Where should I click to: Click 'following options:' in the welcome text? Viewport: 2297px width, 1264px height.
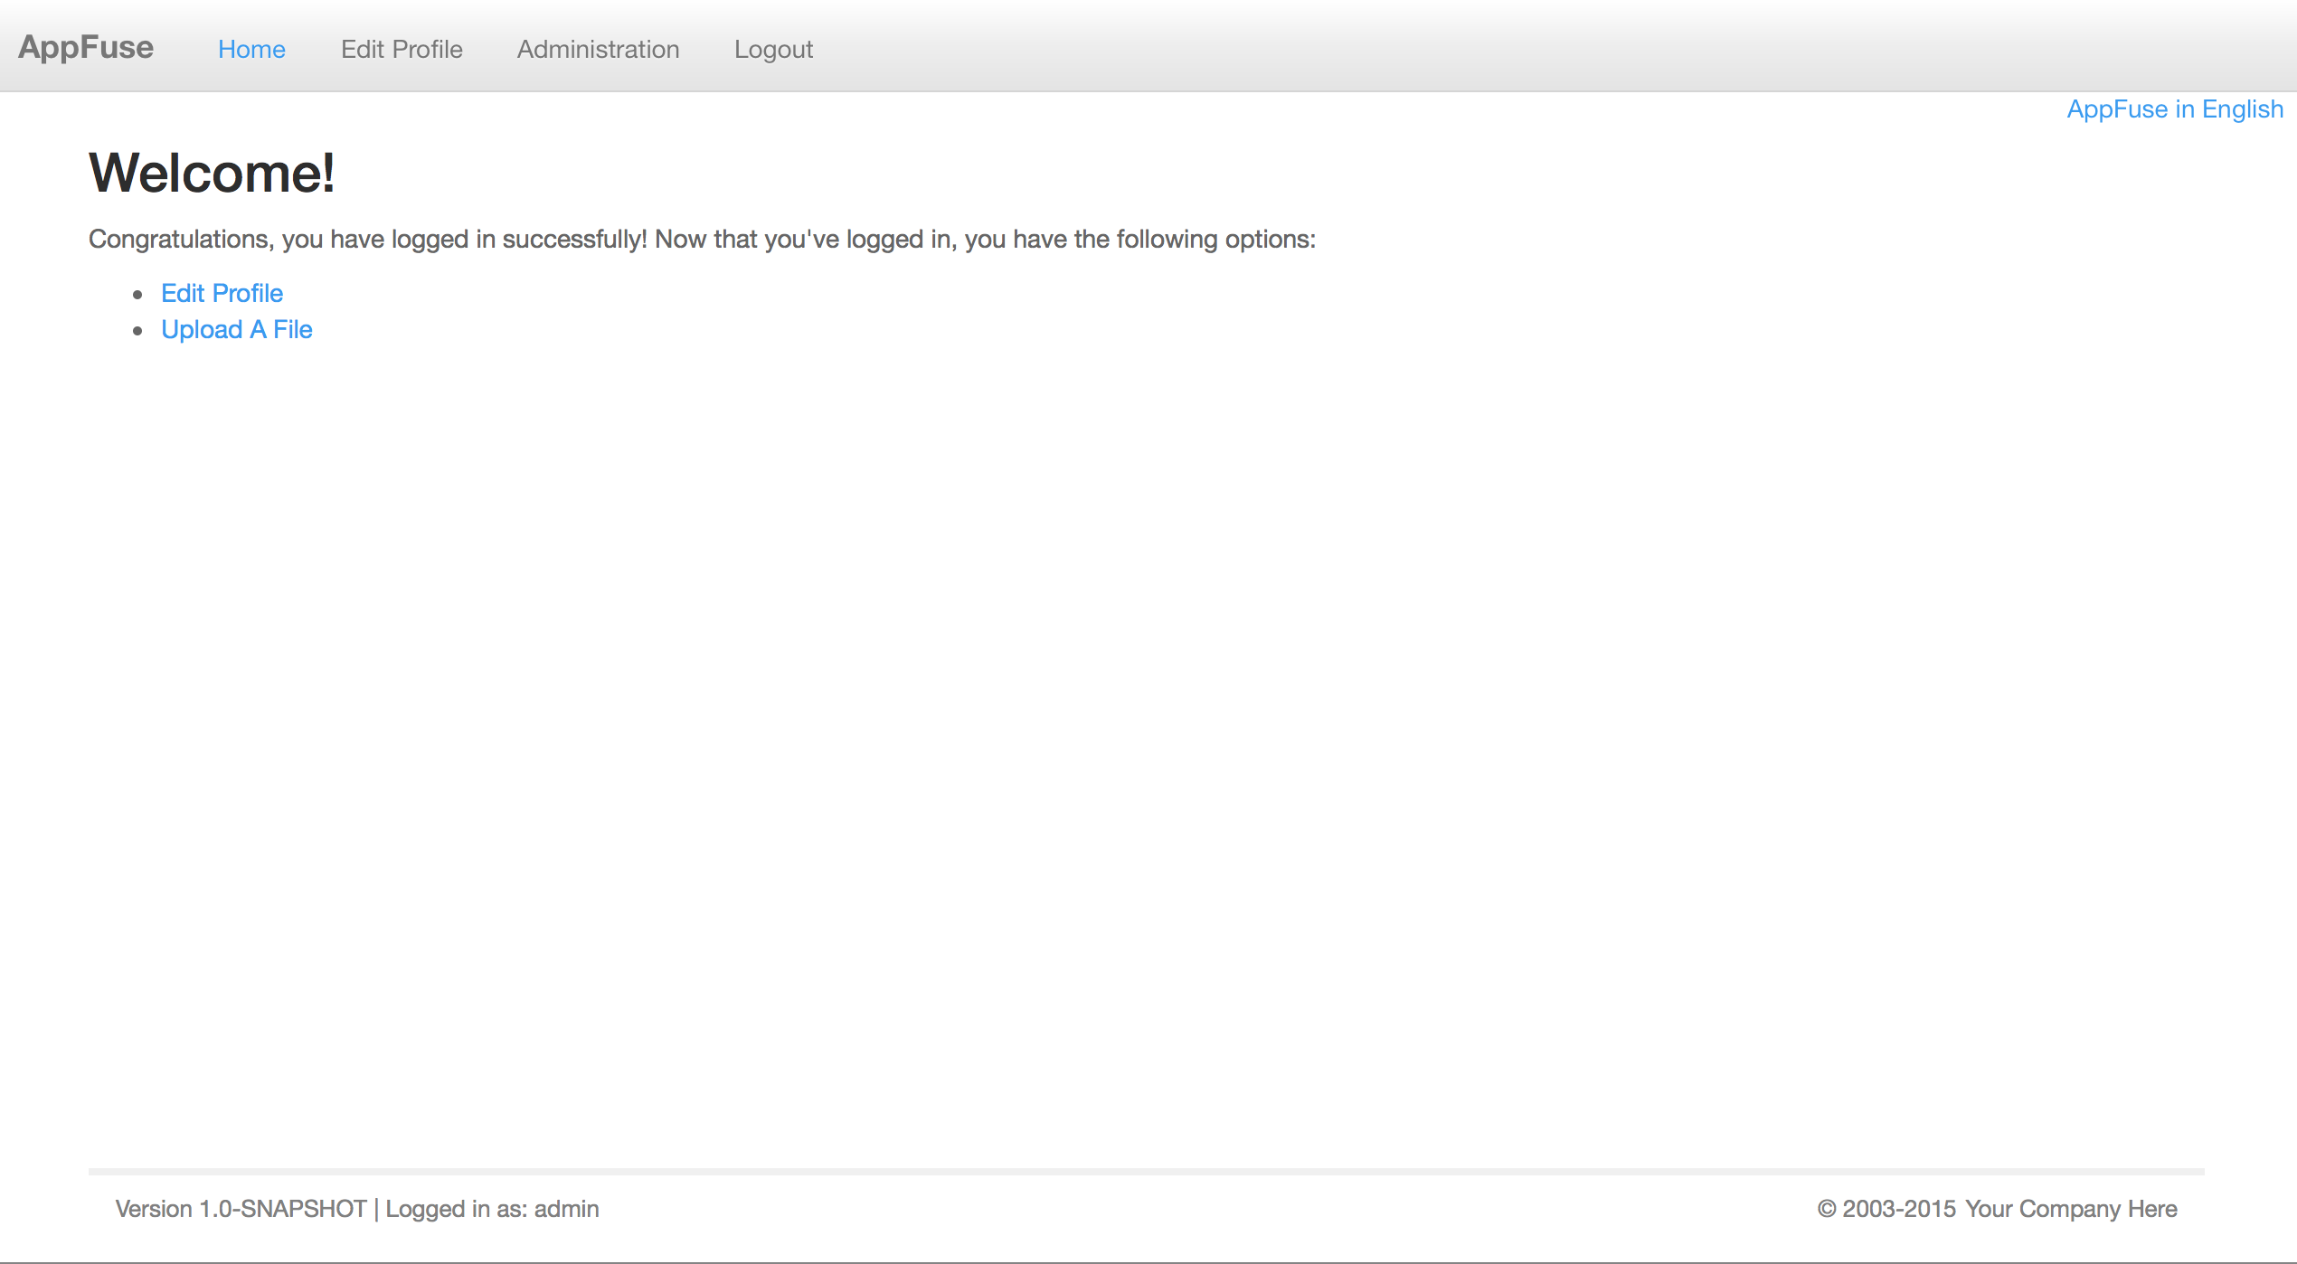[x=1215, y=239]
